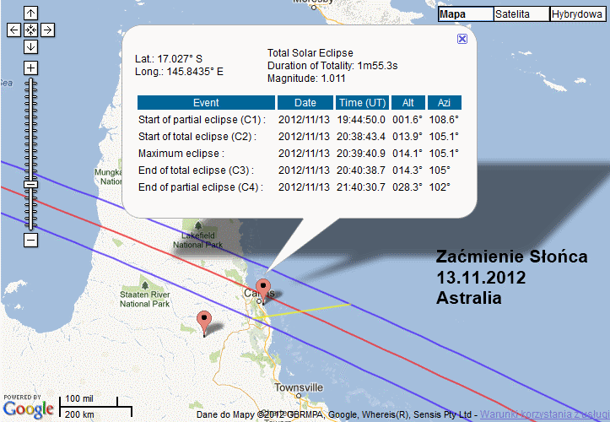Switch to the Hybrydowa view
Screen dimensions: 610x422
[x=578, y=14]
